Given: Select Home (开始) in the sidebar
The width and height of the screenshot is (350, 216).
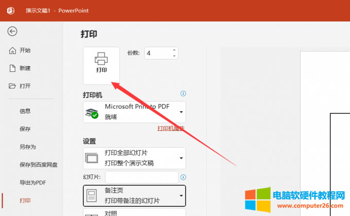Looking at the screenshot, I should pyautogui.click(x=25, y=50).
